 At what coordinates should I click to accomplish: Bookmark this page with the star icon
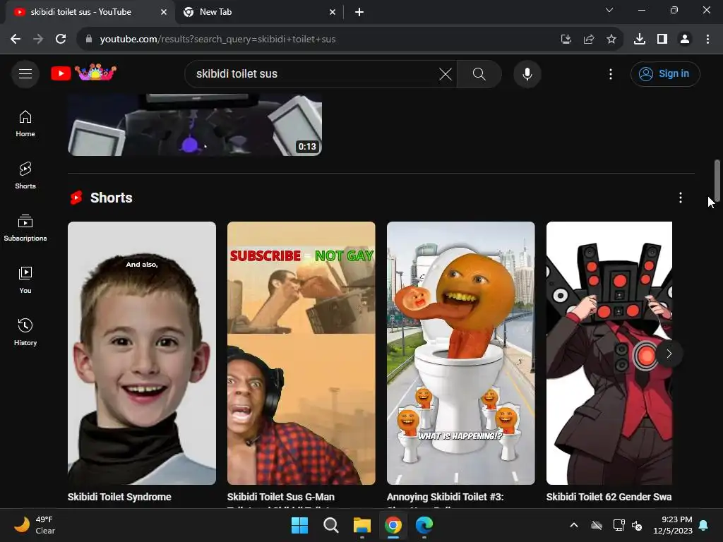(x=611, y=40)
